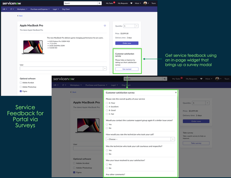Click search magnifier icon in lower portal
This screenshot has width=231, height=178.
click(x=165, y=79)
